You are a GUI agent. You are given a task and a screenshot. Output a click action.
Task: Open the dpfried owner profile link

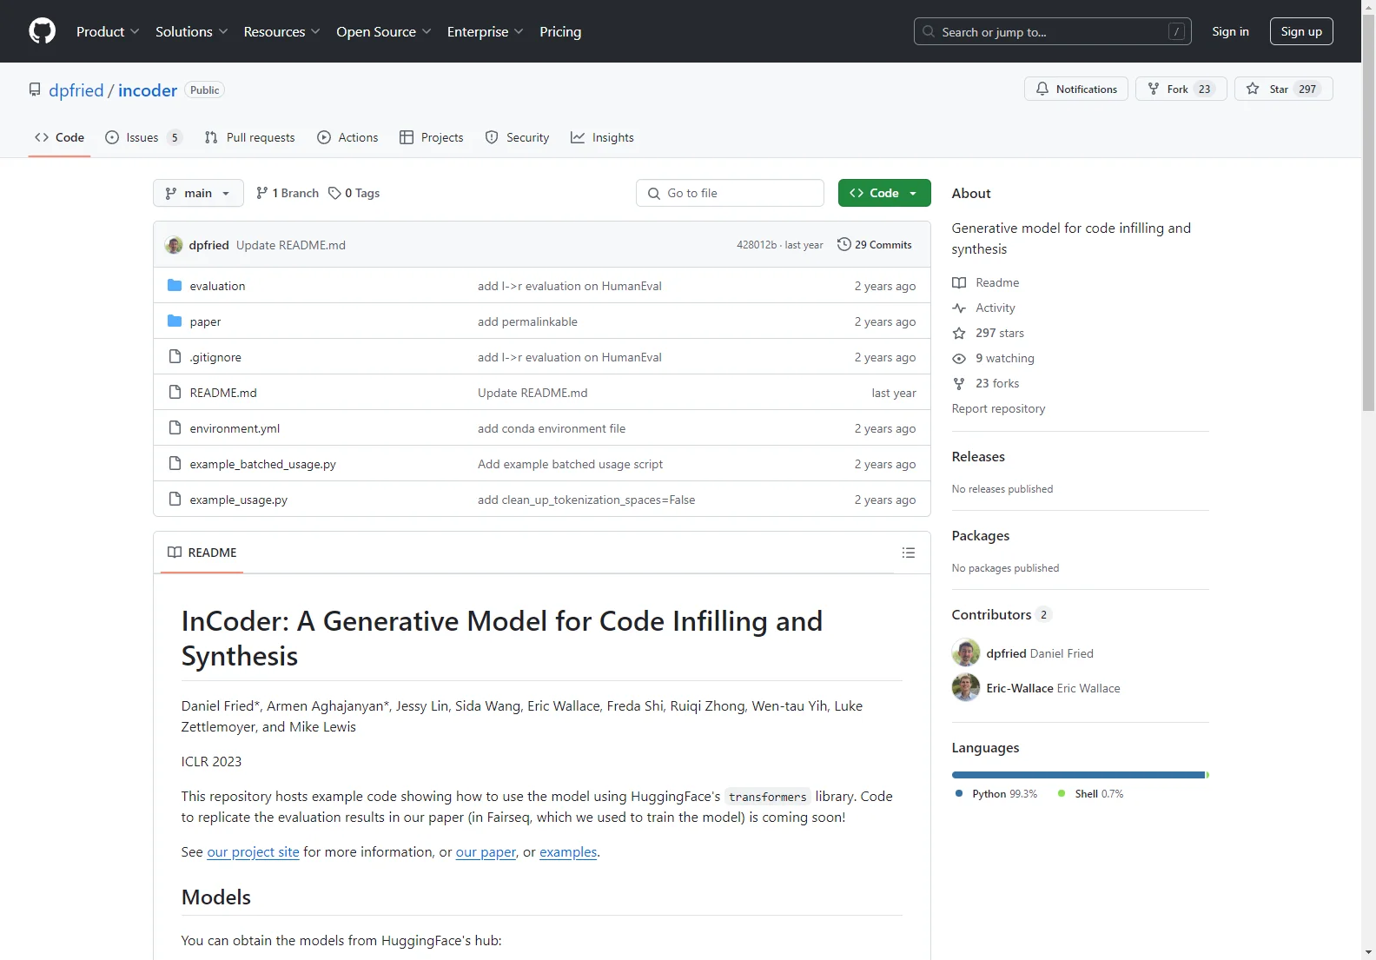76,90
